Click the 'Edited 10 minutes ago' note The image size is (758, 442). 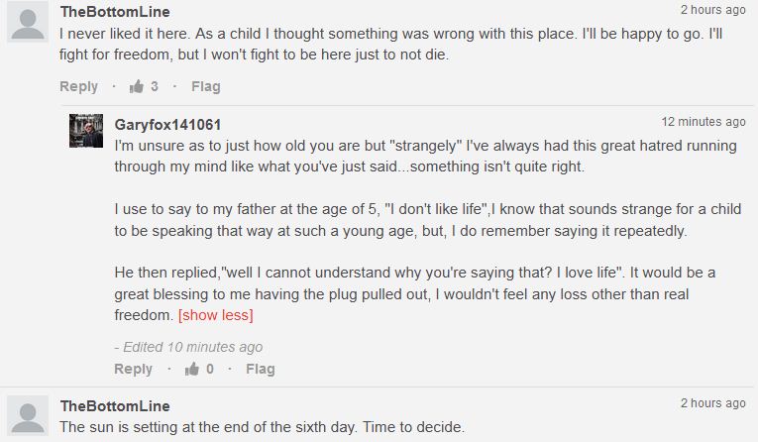pos(188,347)
